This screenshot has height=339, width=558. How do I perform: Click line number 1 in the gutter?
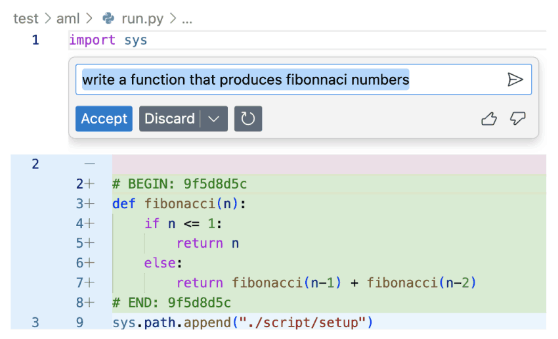[x=35, y=40]
